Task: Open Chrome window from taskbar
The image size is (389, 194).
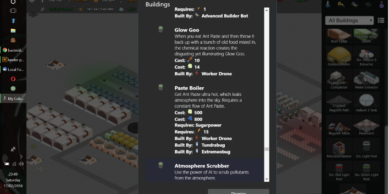Action: (13, 50)
